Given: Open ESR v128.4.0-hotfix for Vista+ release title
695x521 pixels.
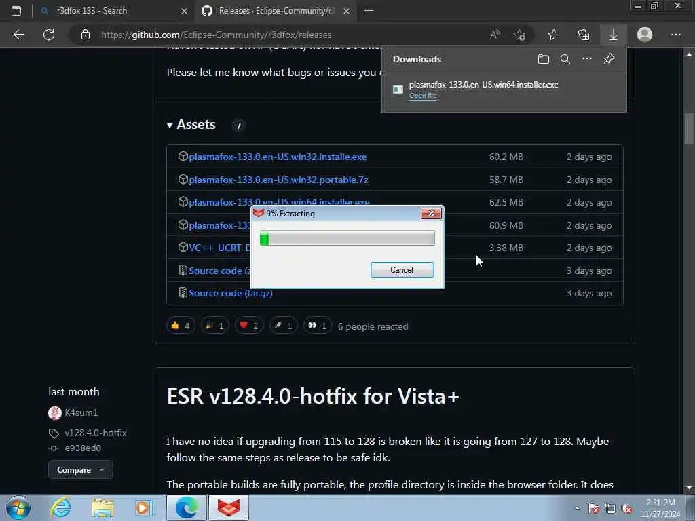Looking at the screenshot, I should (312, 396).
